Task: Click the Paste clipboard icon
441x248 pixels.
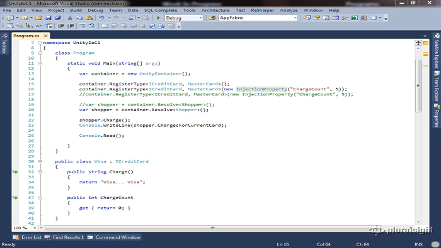Action: pyautogui.click(x=89, y=18)
